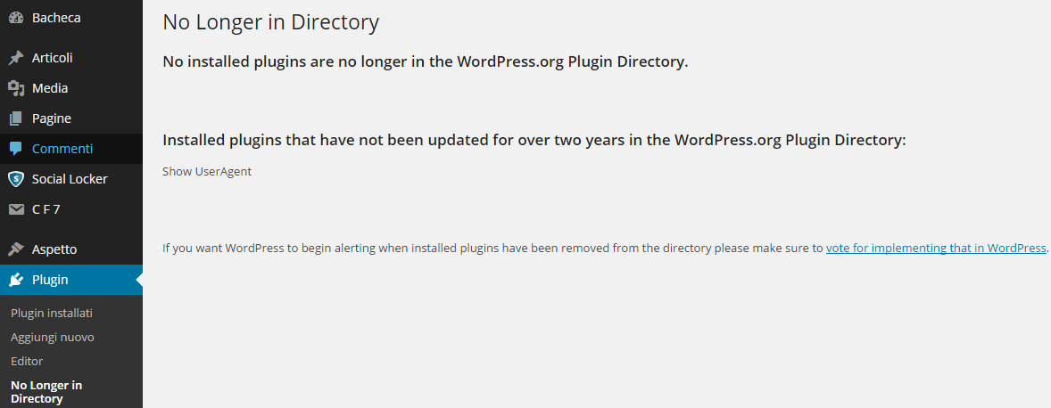Click the Articoli pushpin icon
1051x408 pixels.
[16, 58]
